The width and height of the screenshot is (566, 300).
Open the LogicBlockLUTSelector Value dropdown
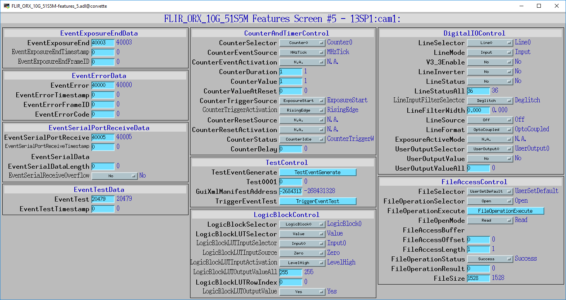click(x=302, y=234)
